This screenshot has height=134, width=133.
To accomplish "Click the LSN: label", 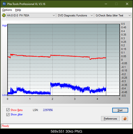I will pyautogui.click(x=36, y=110).
